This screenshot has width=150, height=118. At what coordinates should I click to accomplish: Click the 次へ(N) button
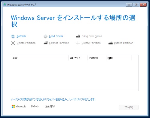pyautogui.click(x=129, y=107)
